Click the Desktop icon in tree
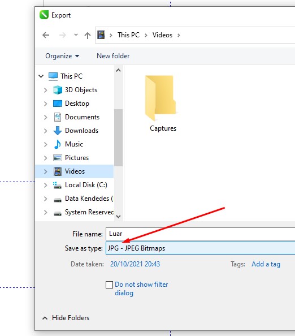The height and width of the screenshot is (336, 295). pyautogui.click(x=58, y=104)
